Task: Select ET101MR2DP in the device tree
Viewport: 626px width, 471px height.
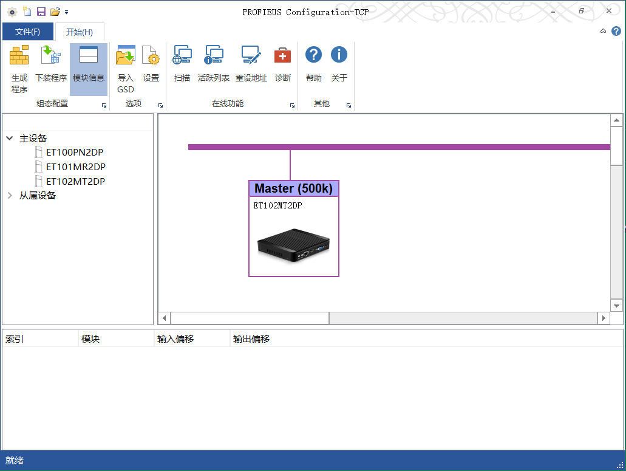Action: 75,167
